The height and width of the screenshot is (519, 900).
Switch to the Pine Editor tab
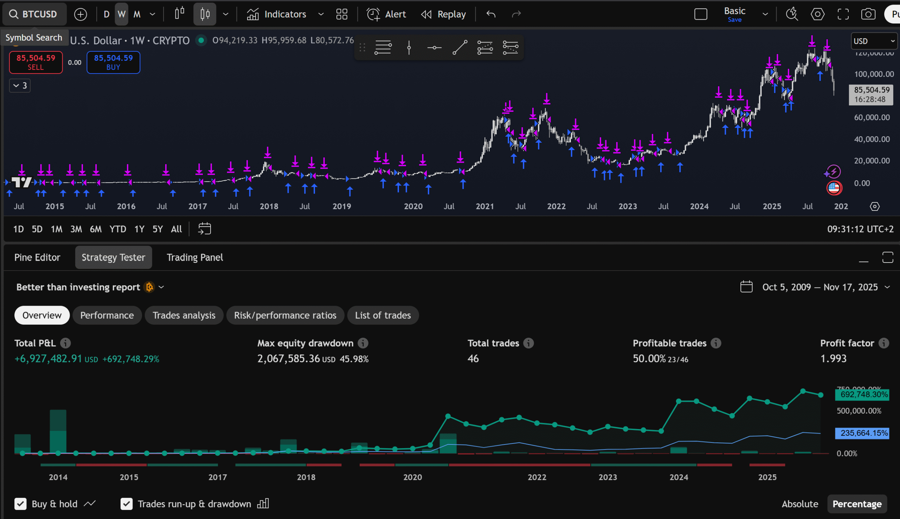coord(37,257)
